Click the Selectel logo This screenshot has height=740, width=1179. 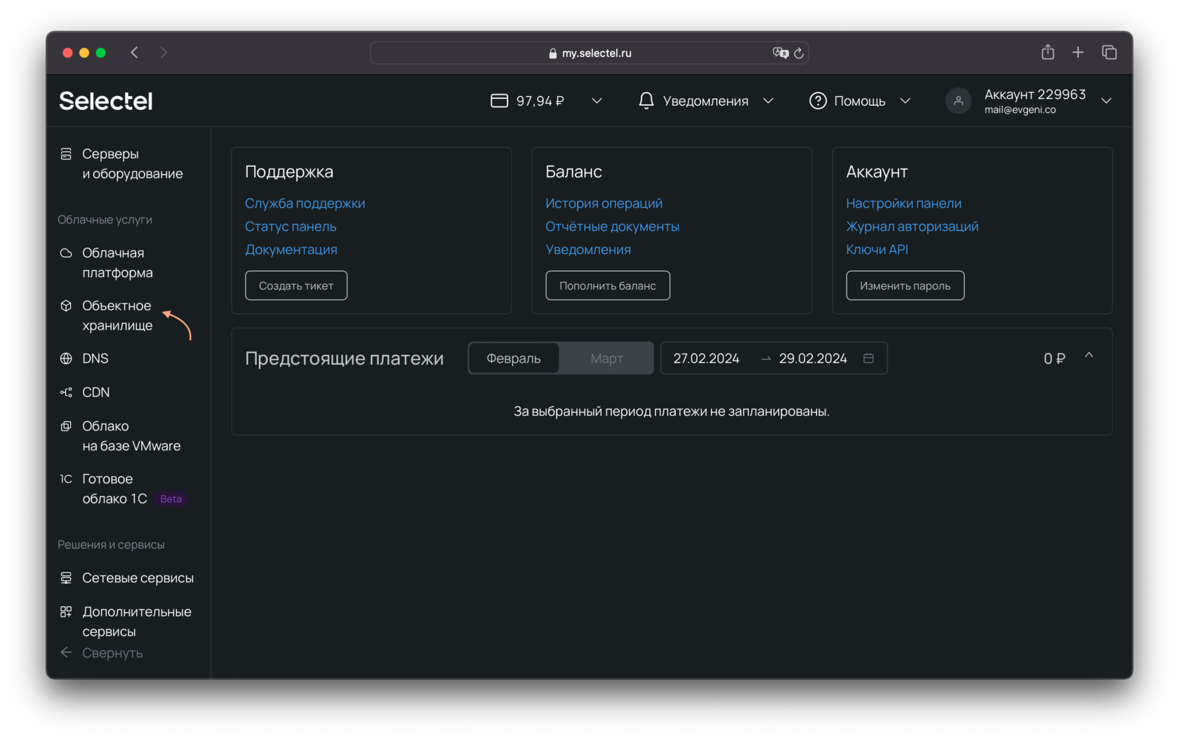(106, 101)
